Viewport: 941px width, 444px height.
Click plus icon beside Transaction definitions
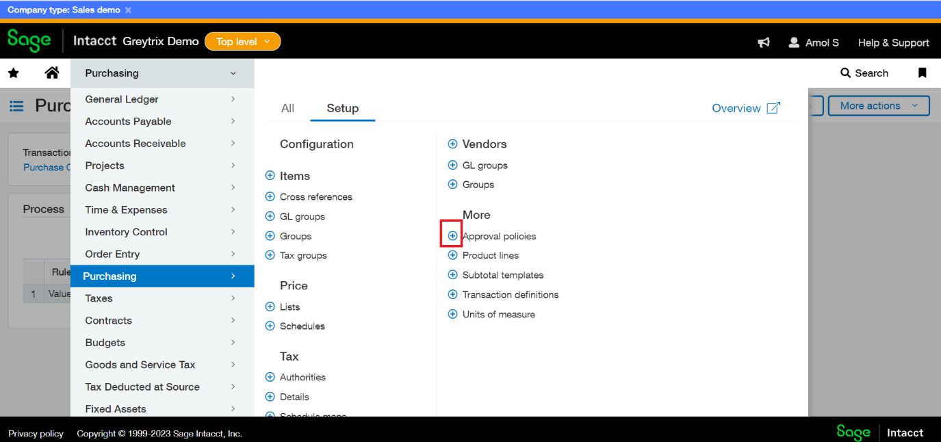pos(452,295)
